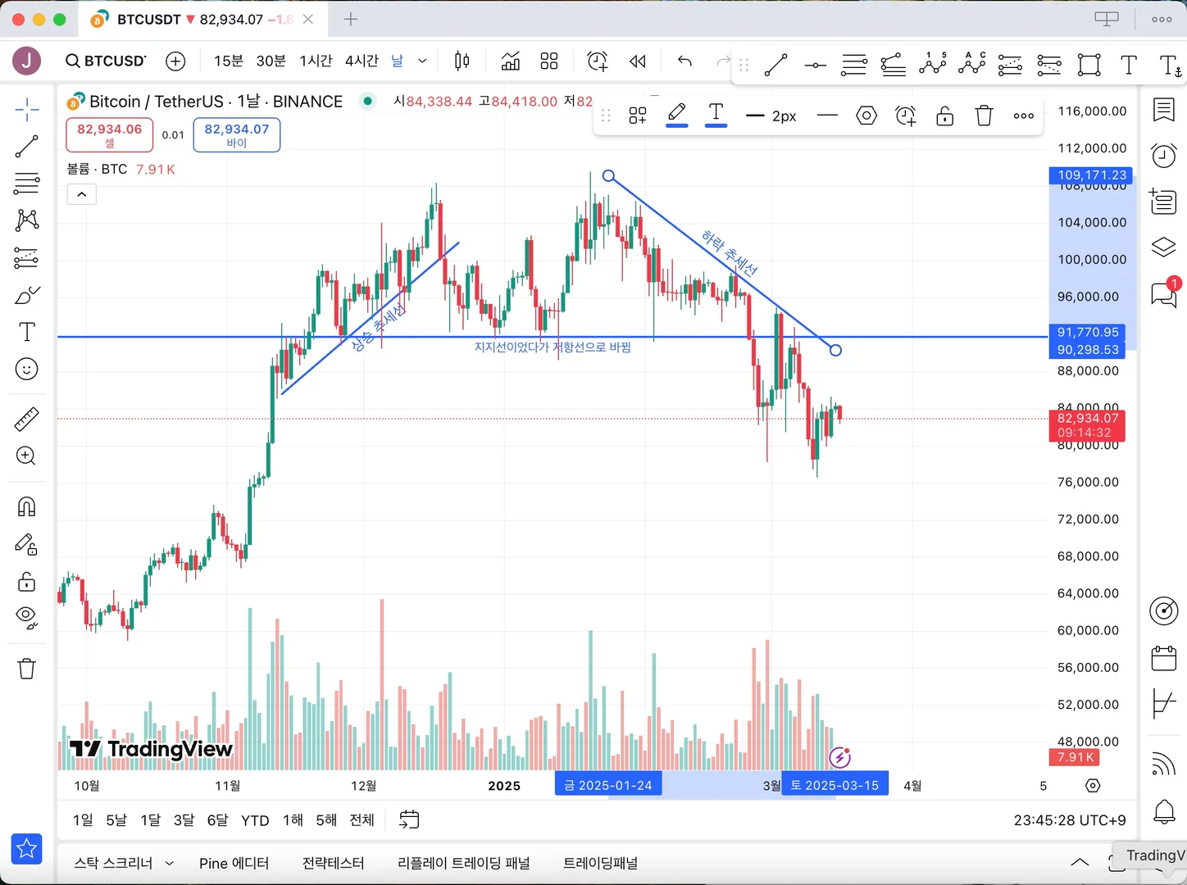This screenshot has height=885, width=1187.
Task: Open the chart axis settings gear
Action: coord(1093,786)
